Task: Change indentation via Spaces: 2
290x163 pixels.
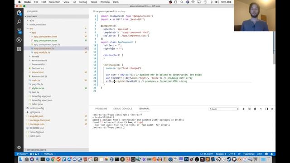Action: tap(221, 154)
